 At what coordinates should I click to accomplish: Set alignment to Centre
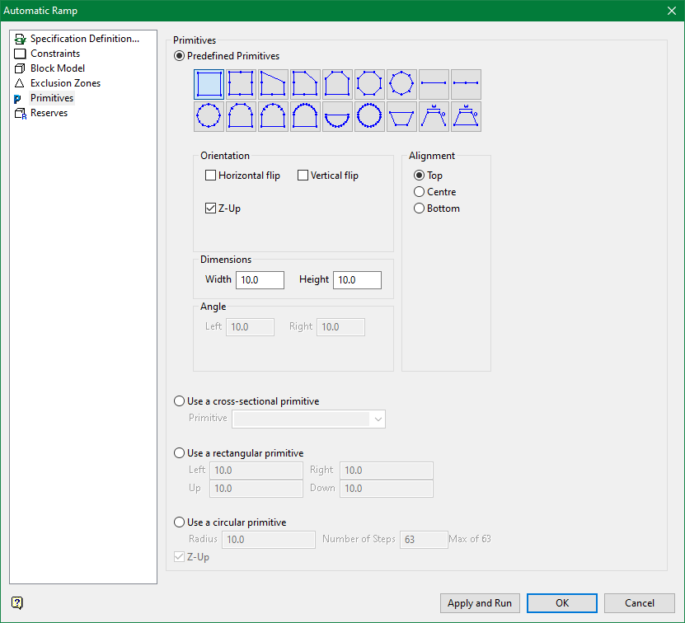coord(420,192)
